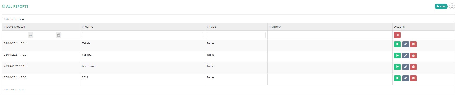Click the refresh icon beside New
Image resolution: width=459 pixels, height=98 pixels.
452,7
